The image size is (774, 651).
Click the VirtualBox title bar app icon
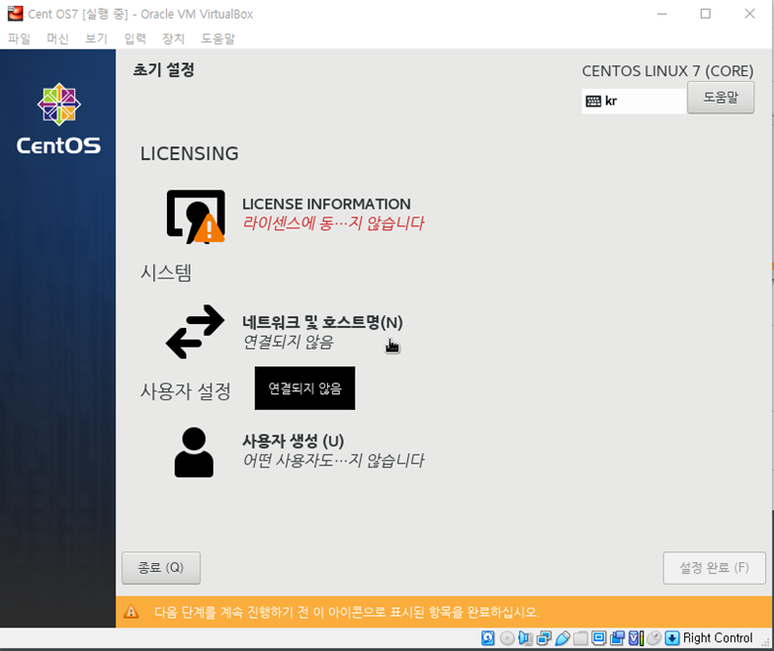click(15, 13)
